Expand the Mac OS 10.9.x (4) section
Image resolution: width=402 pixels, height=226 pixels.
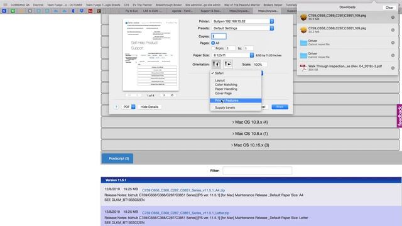tap(250, 122)
